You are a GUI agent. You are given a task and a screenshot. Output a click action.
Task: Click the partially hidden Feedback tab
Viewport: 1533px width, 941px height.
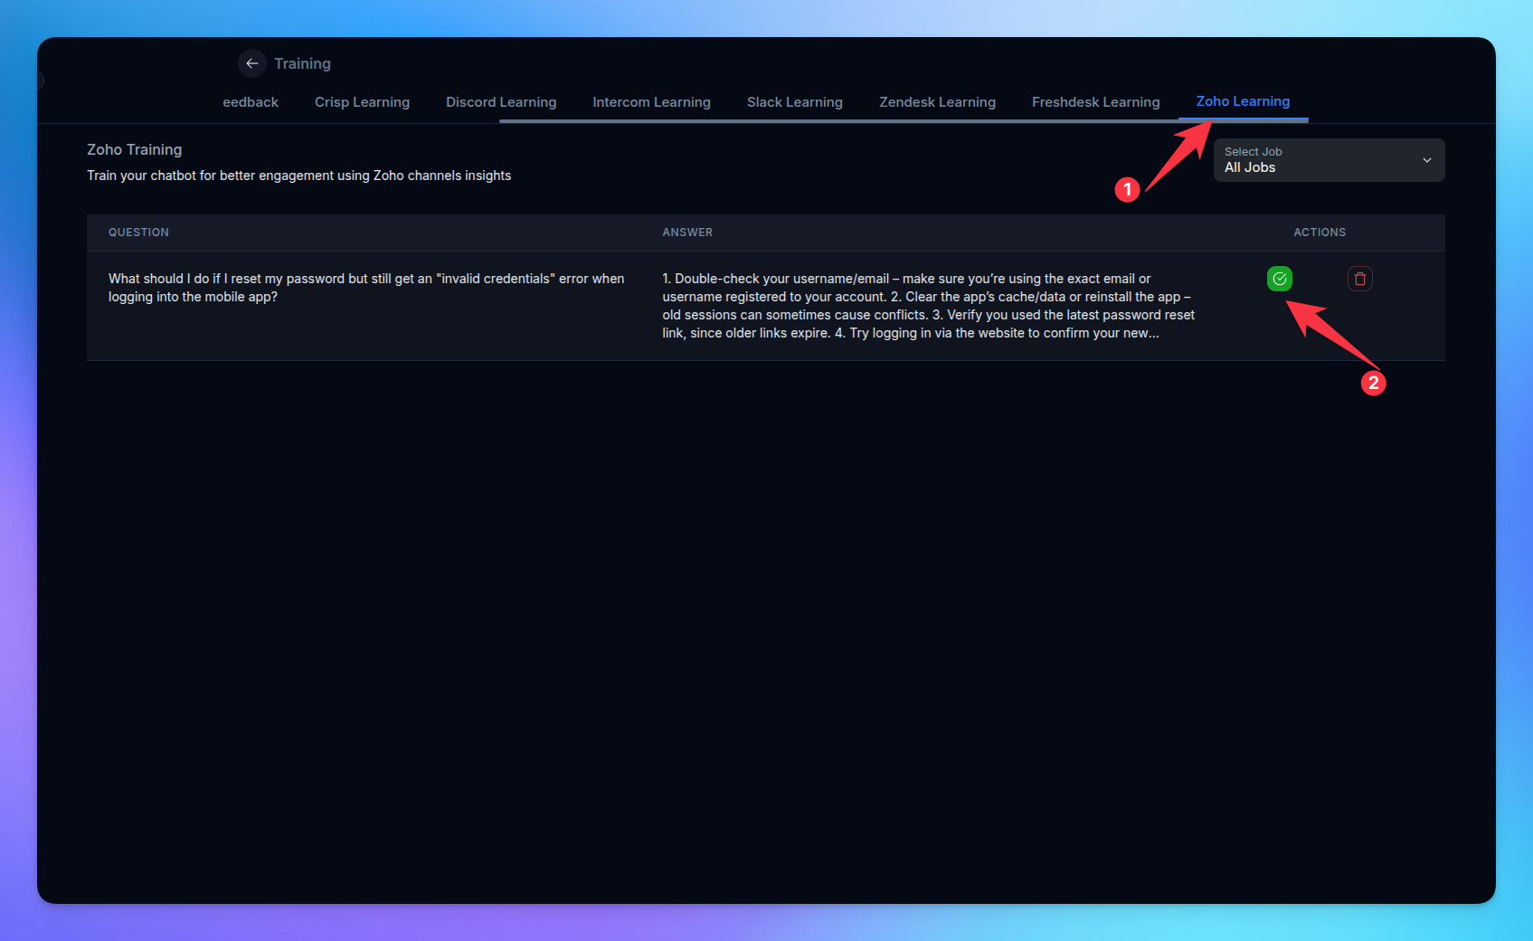click(251, 102)
